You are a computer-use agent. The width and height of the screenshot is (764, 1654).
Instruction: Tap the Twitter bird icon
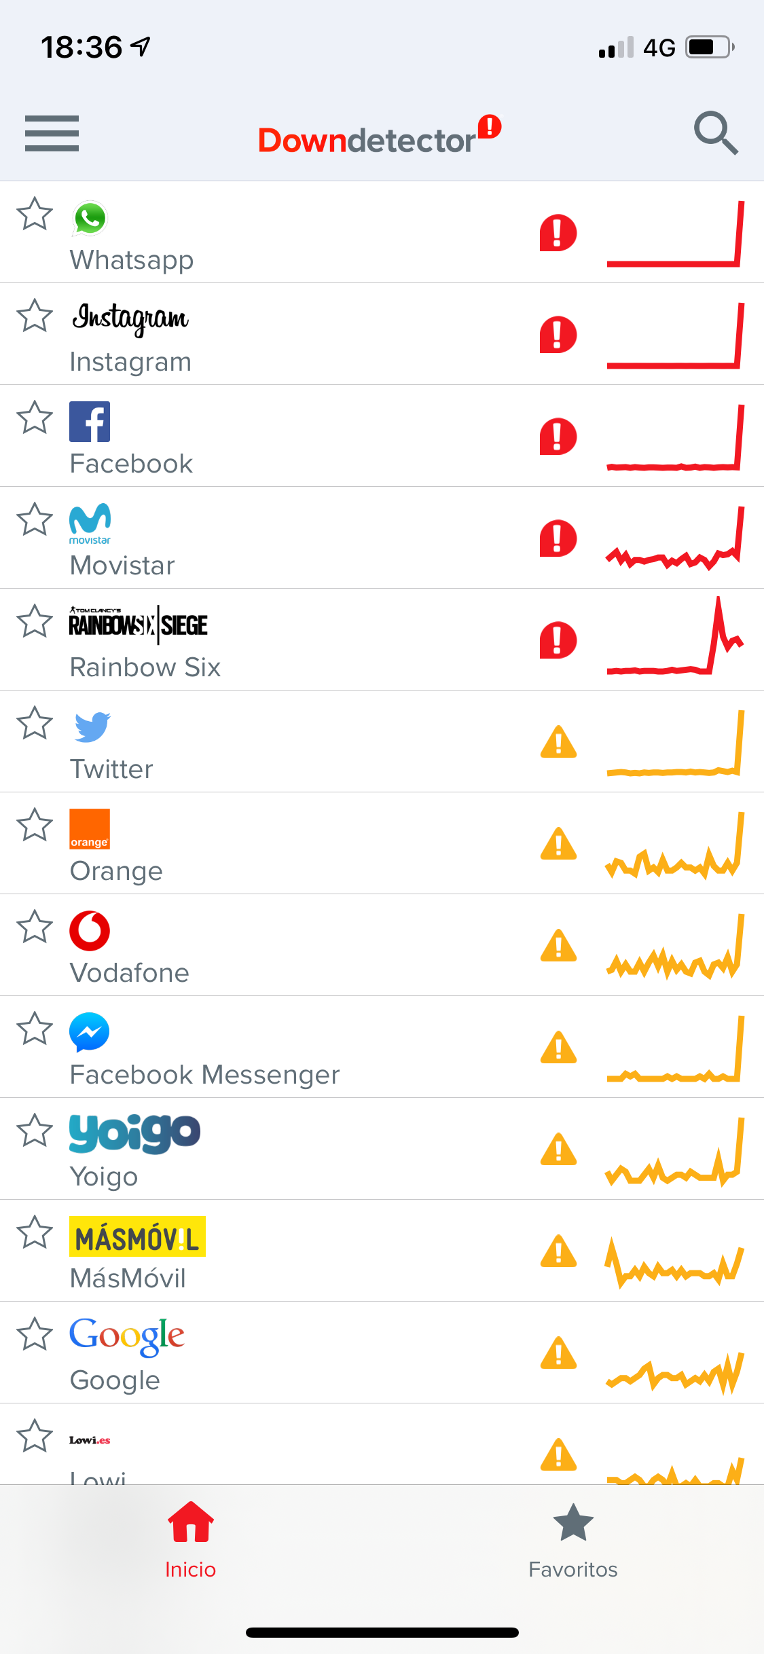pos(92,727)
